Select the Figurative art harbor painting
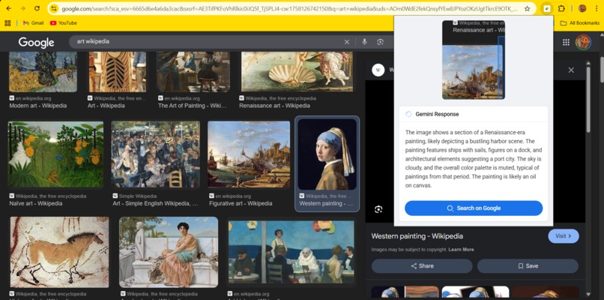The width and height of the screenshot is (604, 300). 249,154
